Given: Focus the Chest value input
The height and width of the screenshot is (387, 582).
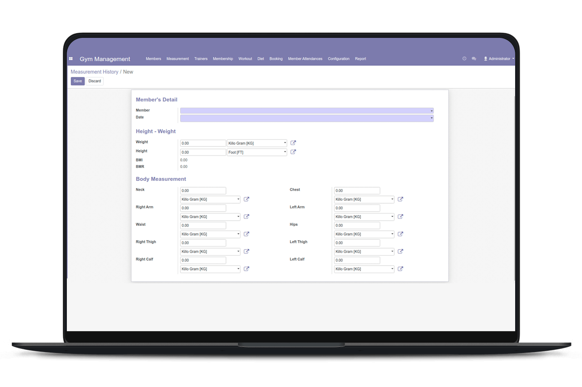Looking at the screenshot, I should point(357,191).
